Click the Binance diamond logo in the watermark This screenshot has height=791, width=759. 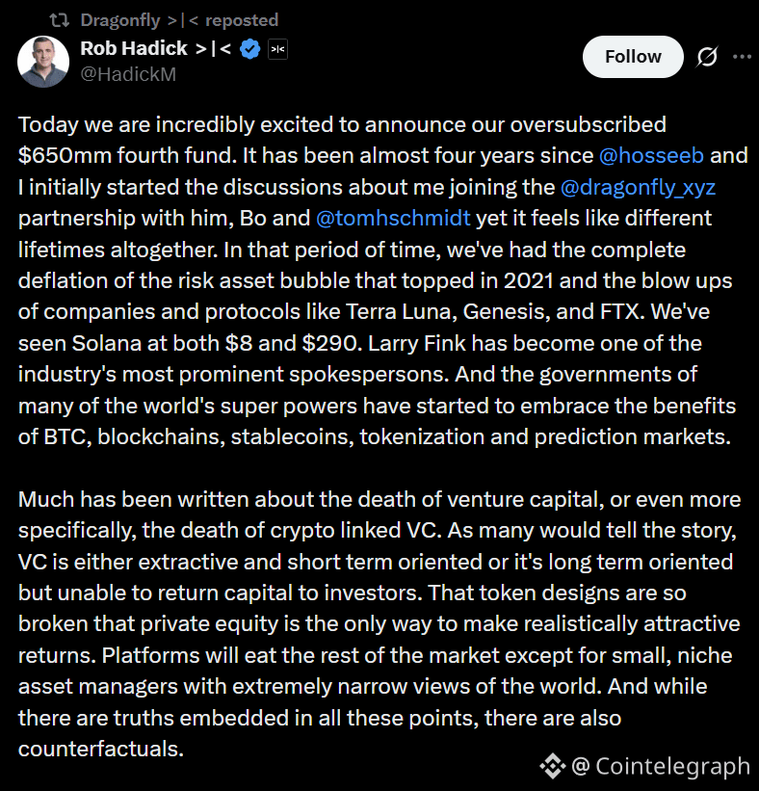[x=553, y=766]
